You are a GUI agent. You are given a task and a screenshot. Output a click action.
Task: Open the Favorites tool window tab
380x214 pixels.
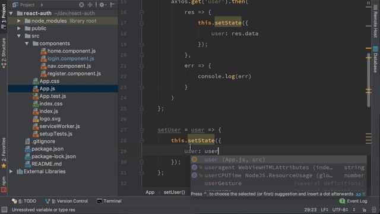4,153
